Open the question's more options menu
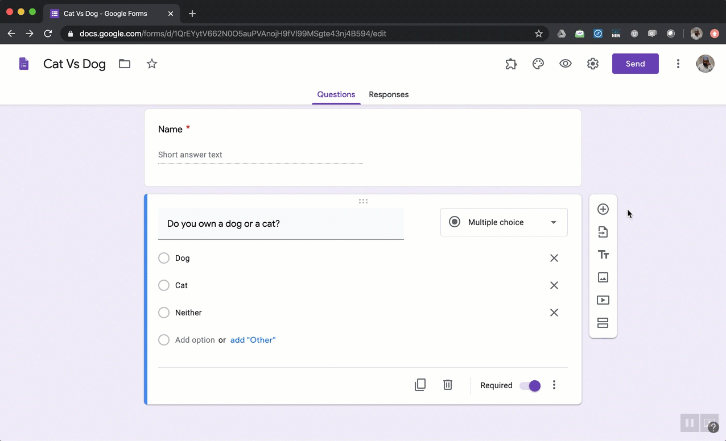This screenshot has height=441, width=726. tap(554, 385)
